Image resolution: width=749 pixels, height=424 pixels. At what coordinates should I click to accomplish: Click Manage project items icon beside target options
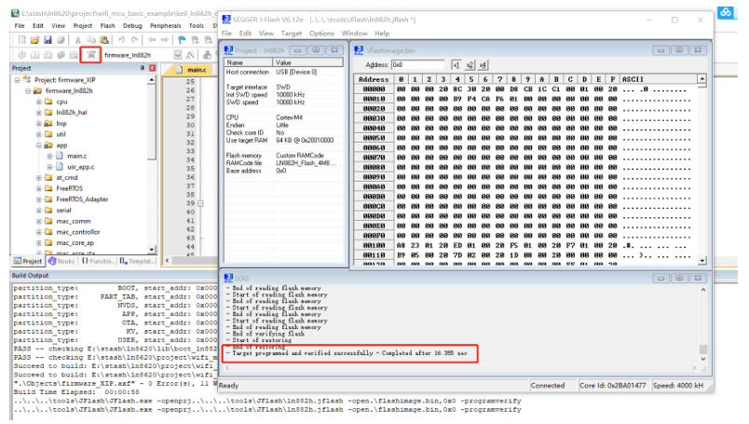[x=208, y=55]
